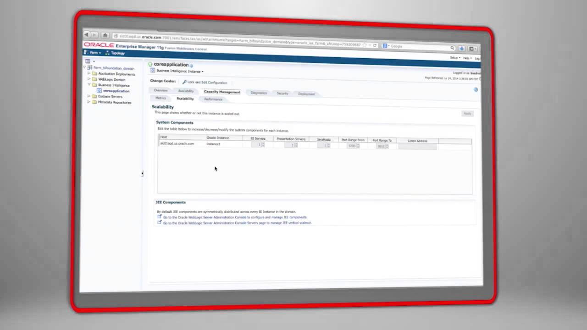The width and height of the screenshot is (587, 330).
Task: Expand the WebLogic Domain node
Action: pos(89,79)
